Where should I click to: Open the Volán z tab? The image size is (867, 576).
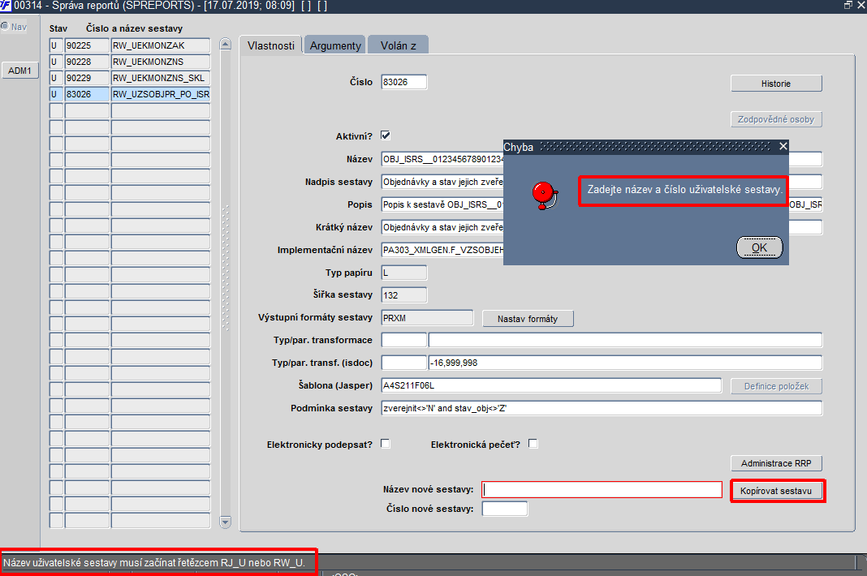(398, 45)
